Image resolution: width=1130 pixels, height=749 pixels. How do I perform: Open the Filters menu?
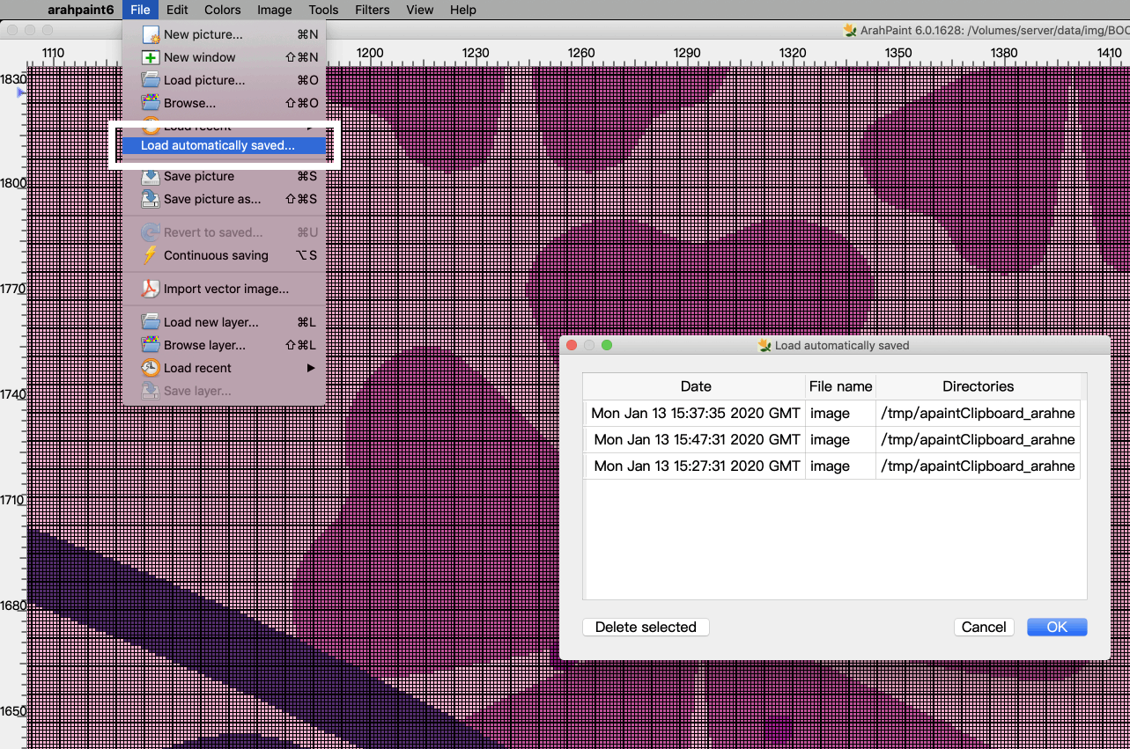(x=373, y=10)
